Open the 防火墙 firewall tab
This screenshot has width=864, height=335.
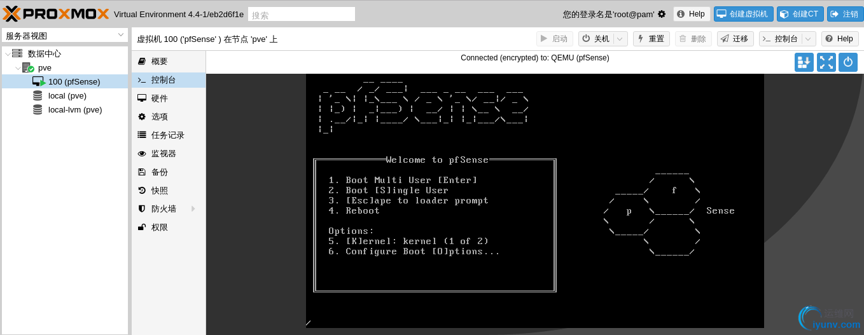(x=169, y=209)
